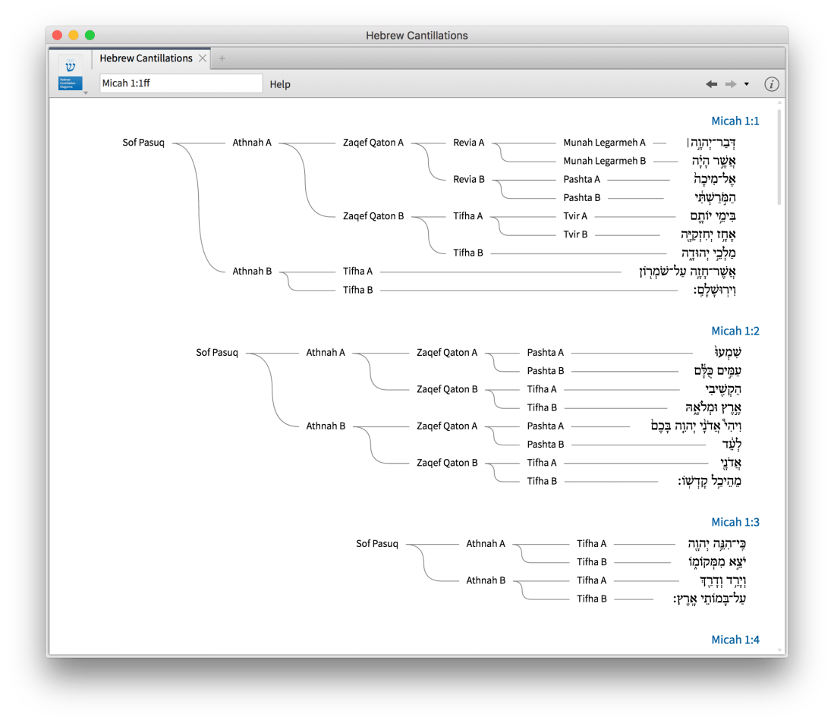Select the Micah 1:4 verse heading
This screenshot has width=834, height=723.
click(735, 640)
